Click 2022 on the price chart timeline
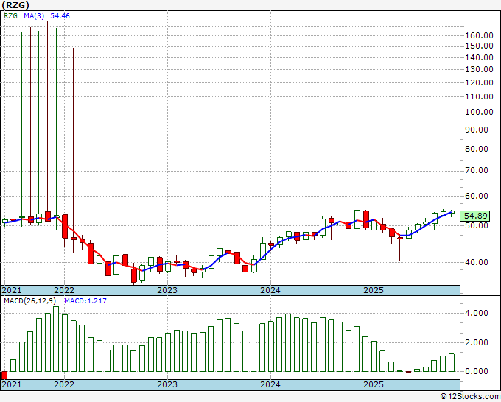 tap(64, 290)
